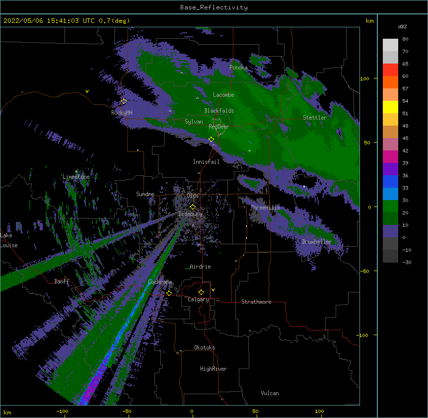Viewport: 428px width, 418px height.
Task: Click the dBZ legend heading
Action: tap(402, 26)
